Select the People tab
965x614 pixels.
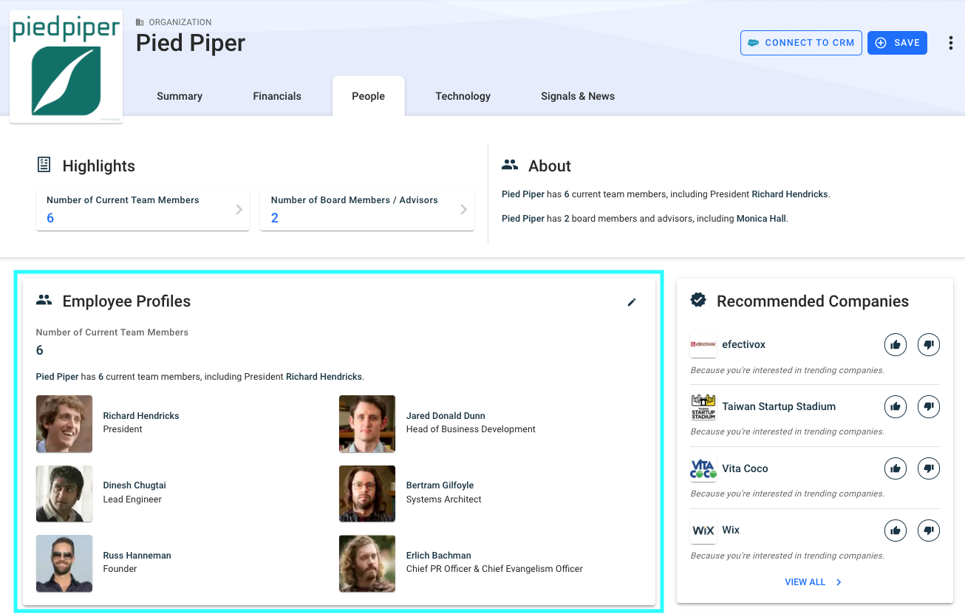coord(369,96)
